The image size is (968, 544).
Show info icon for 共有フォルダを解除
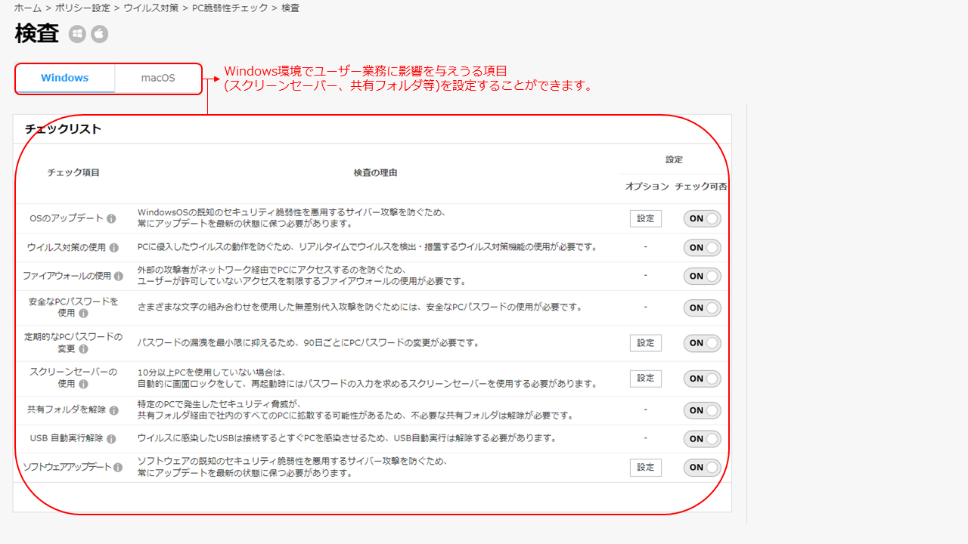tap(114, 411)
